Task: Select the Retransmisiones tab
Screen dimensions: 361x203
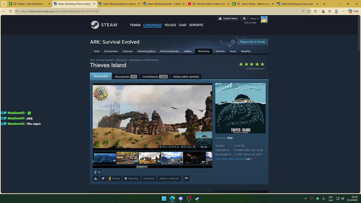Action: [170, 51]
